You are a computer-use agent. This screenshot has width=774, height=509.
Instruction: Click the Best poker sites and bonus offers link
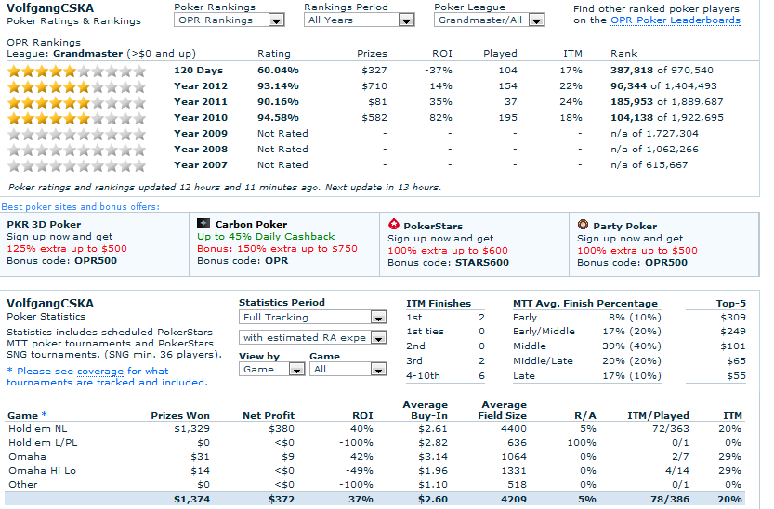81,206
